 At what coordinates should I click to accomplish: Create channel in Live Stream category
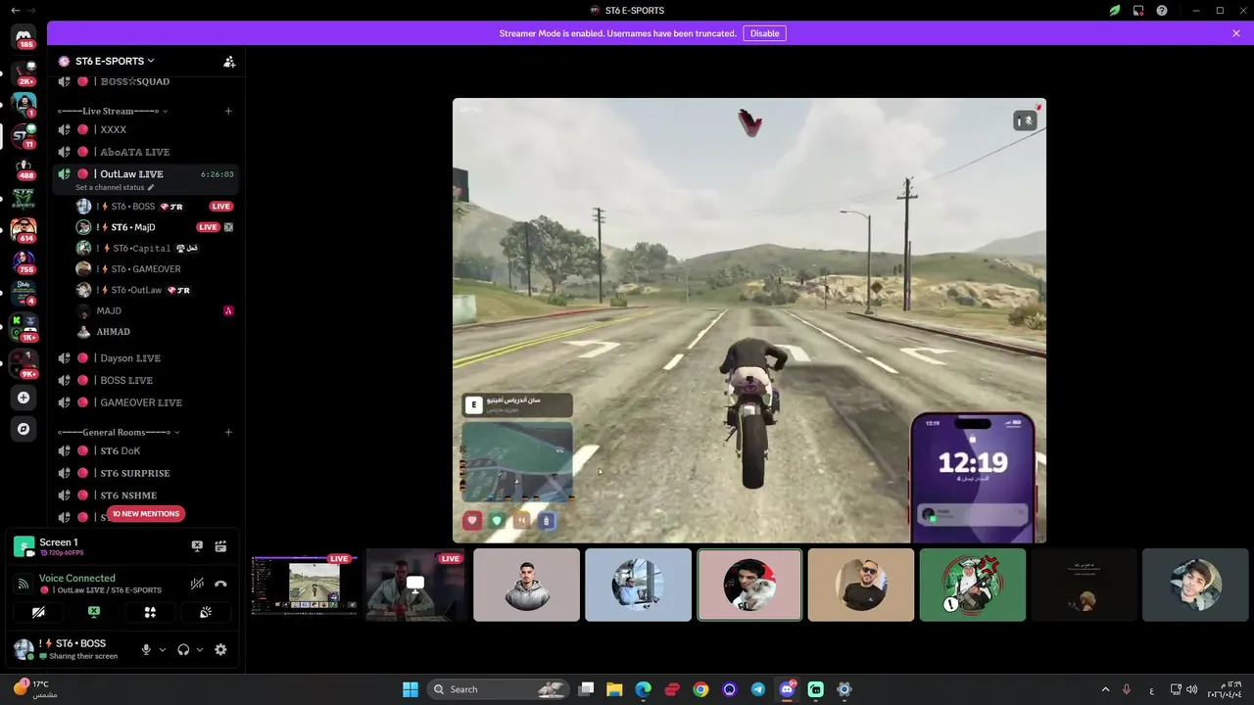click(228, 111)
